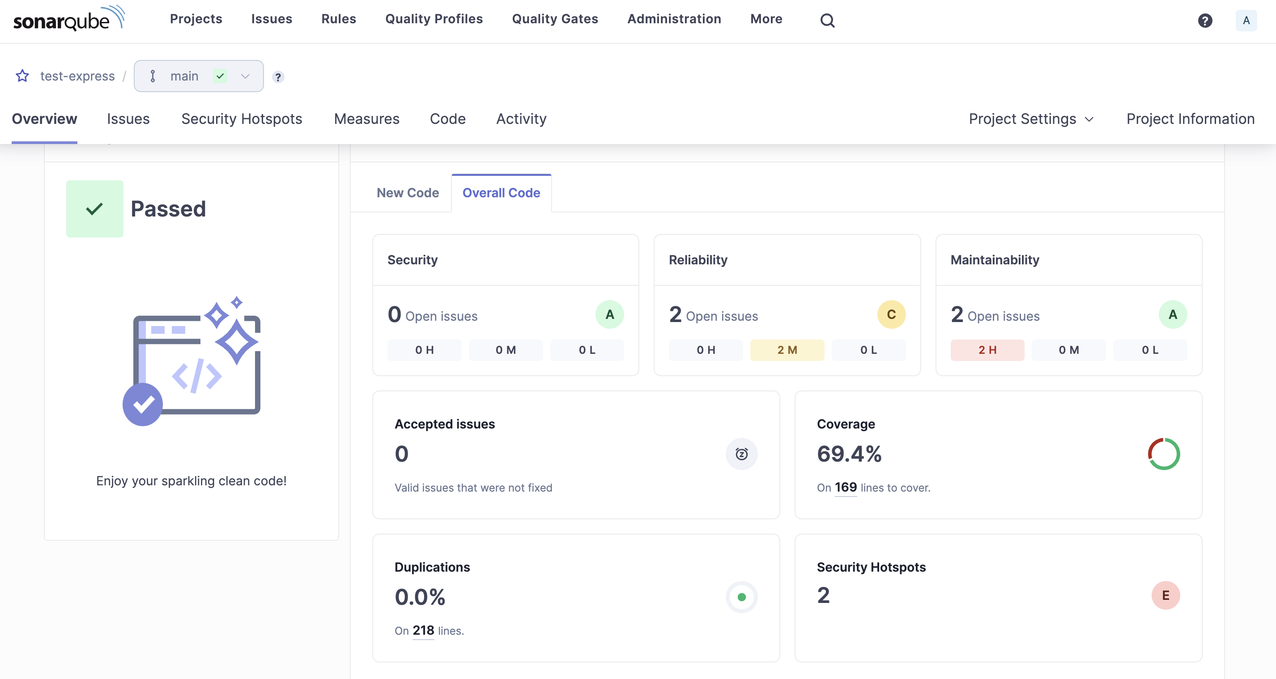Select the Overall Code tab
The image size is (1276, 679).
click(x=501, y=193)
